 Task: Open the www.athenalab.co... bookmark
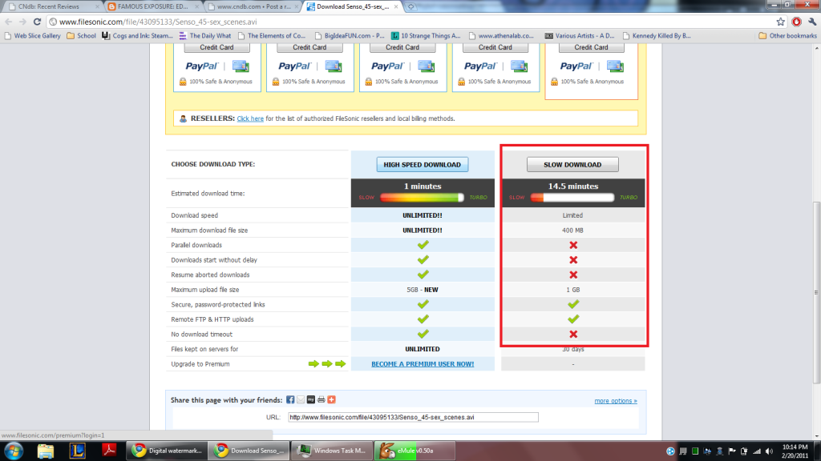tap(501, 36)
